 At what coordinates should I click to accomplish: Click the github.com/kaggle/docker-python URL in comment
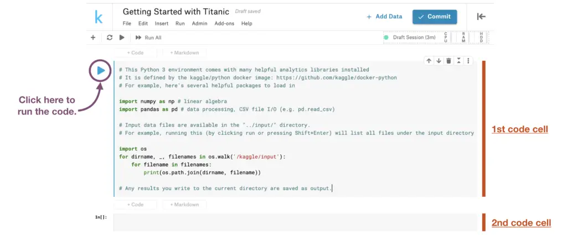tap(337, 77)
